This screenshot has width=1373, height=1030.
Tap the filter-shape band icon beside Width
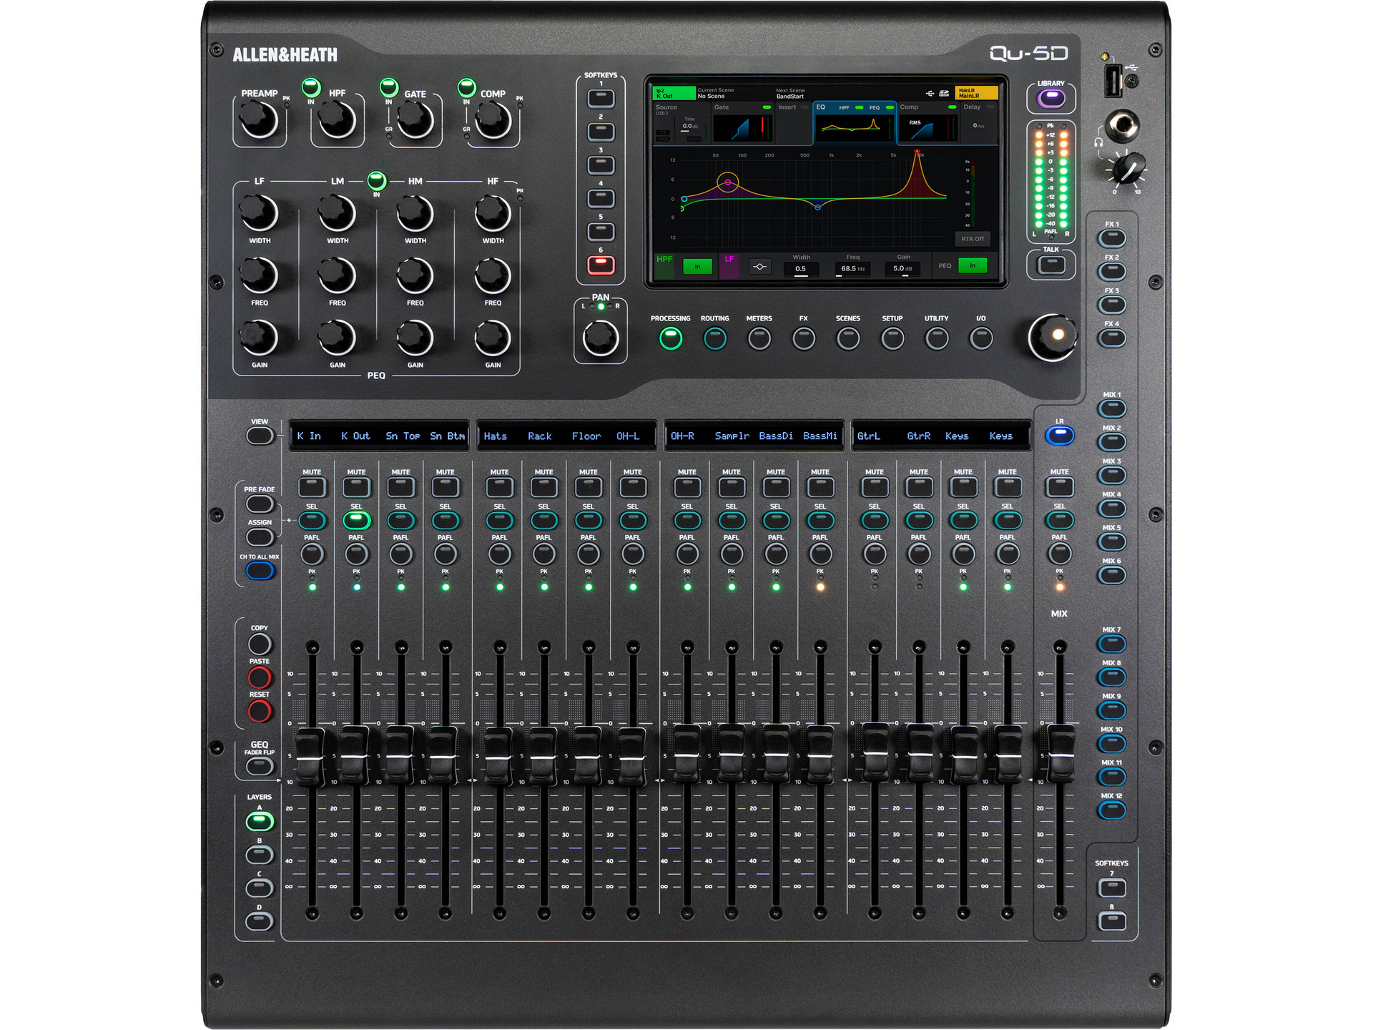point(760,266)
